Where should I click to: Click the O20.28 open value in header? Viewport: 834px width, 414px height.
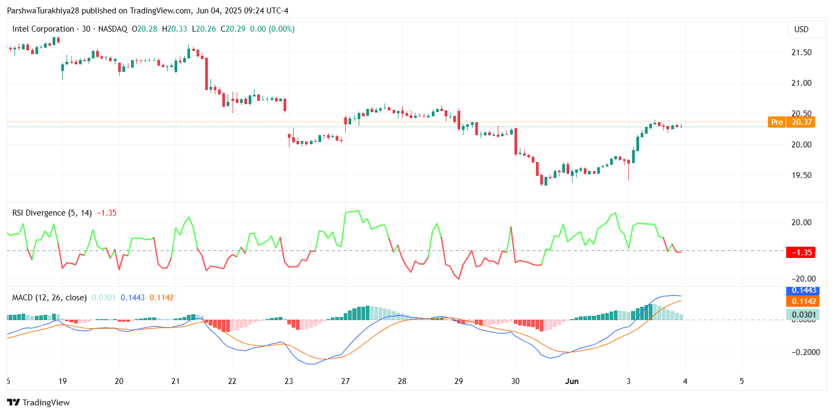click(145, 29)
